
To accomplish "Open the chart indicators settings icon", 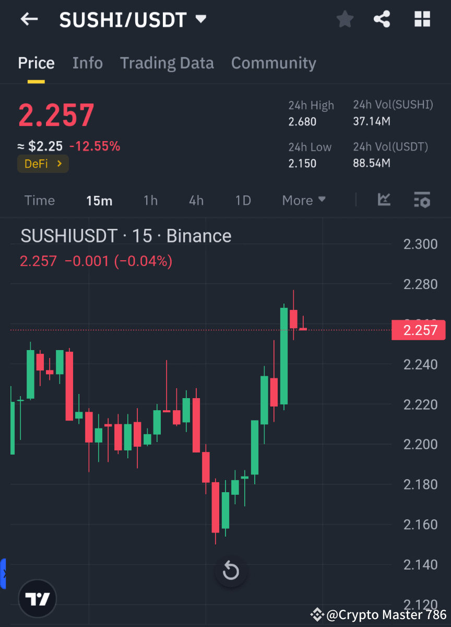I will [x=422, y=200].
